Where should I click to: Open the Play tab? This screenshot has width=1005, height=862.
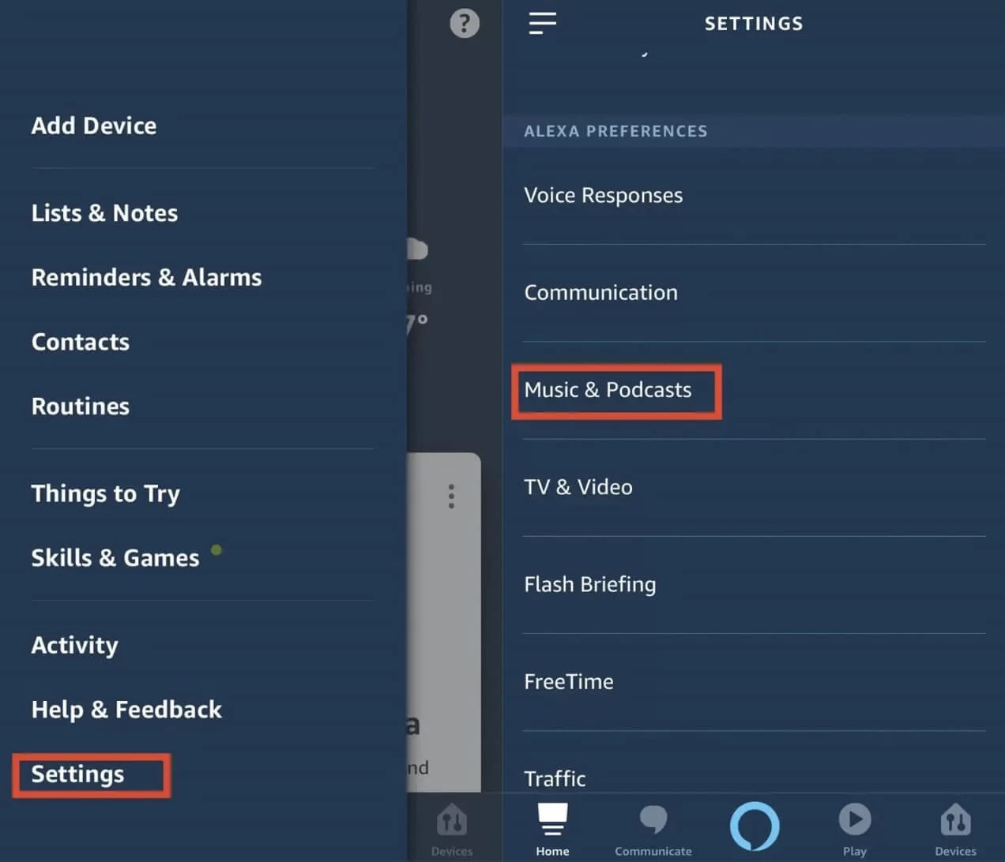pyautogui.click(x=855, y=829)
